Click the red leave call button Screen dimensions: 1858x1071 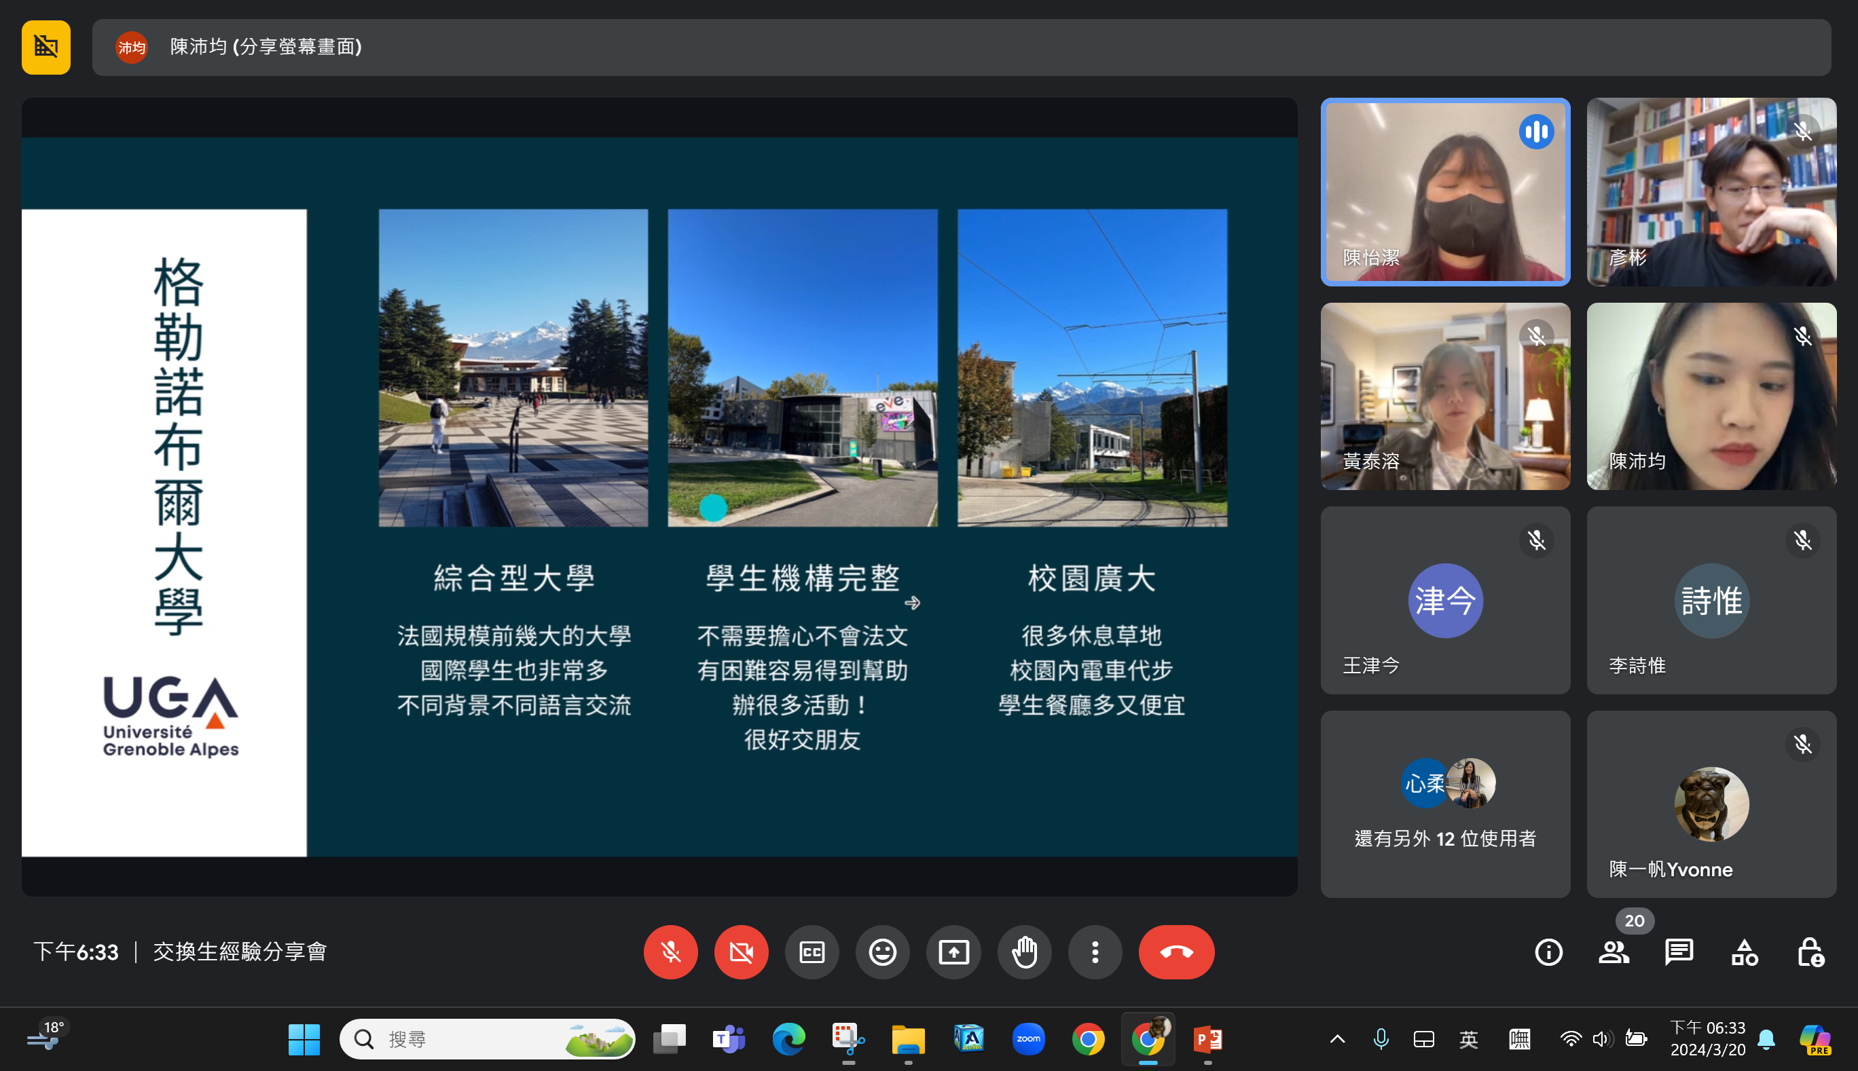coord(1176,952)
